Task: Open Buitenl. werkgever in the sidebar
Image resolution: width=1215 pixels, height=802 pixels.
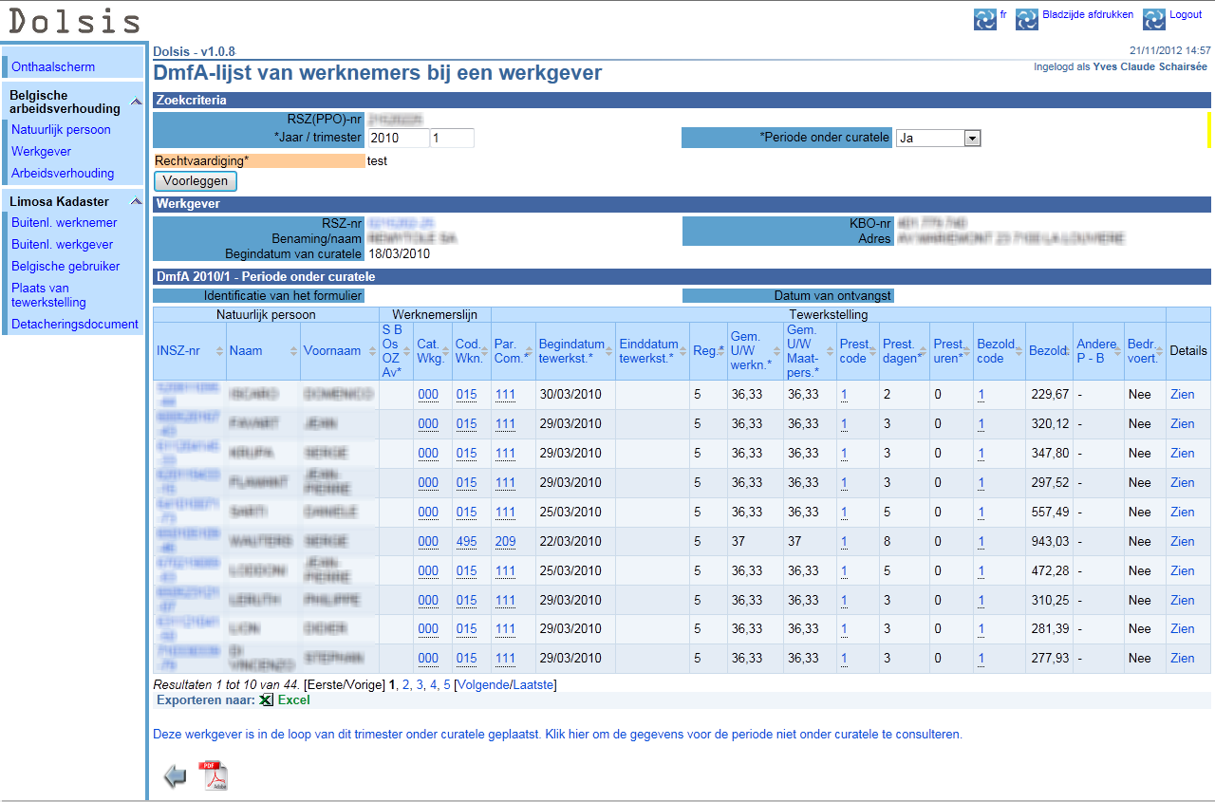Action: (x=62, y=245)
